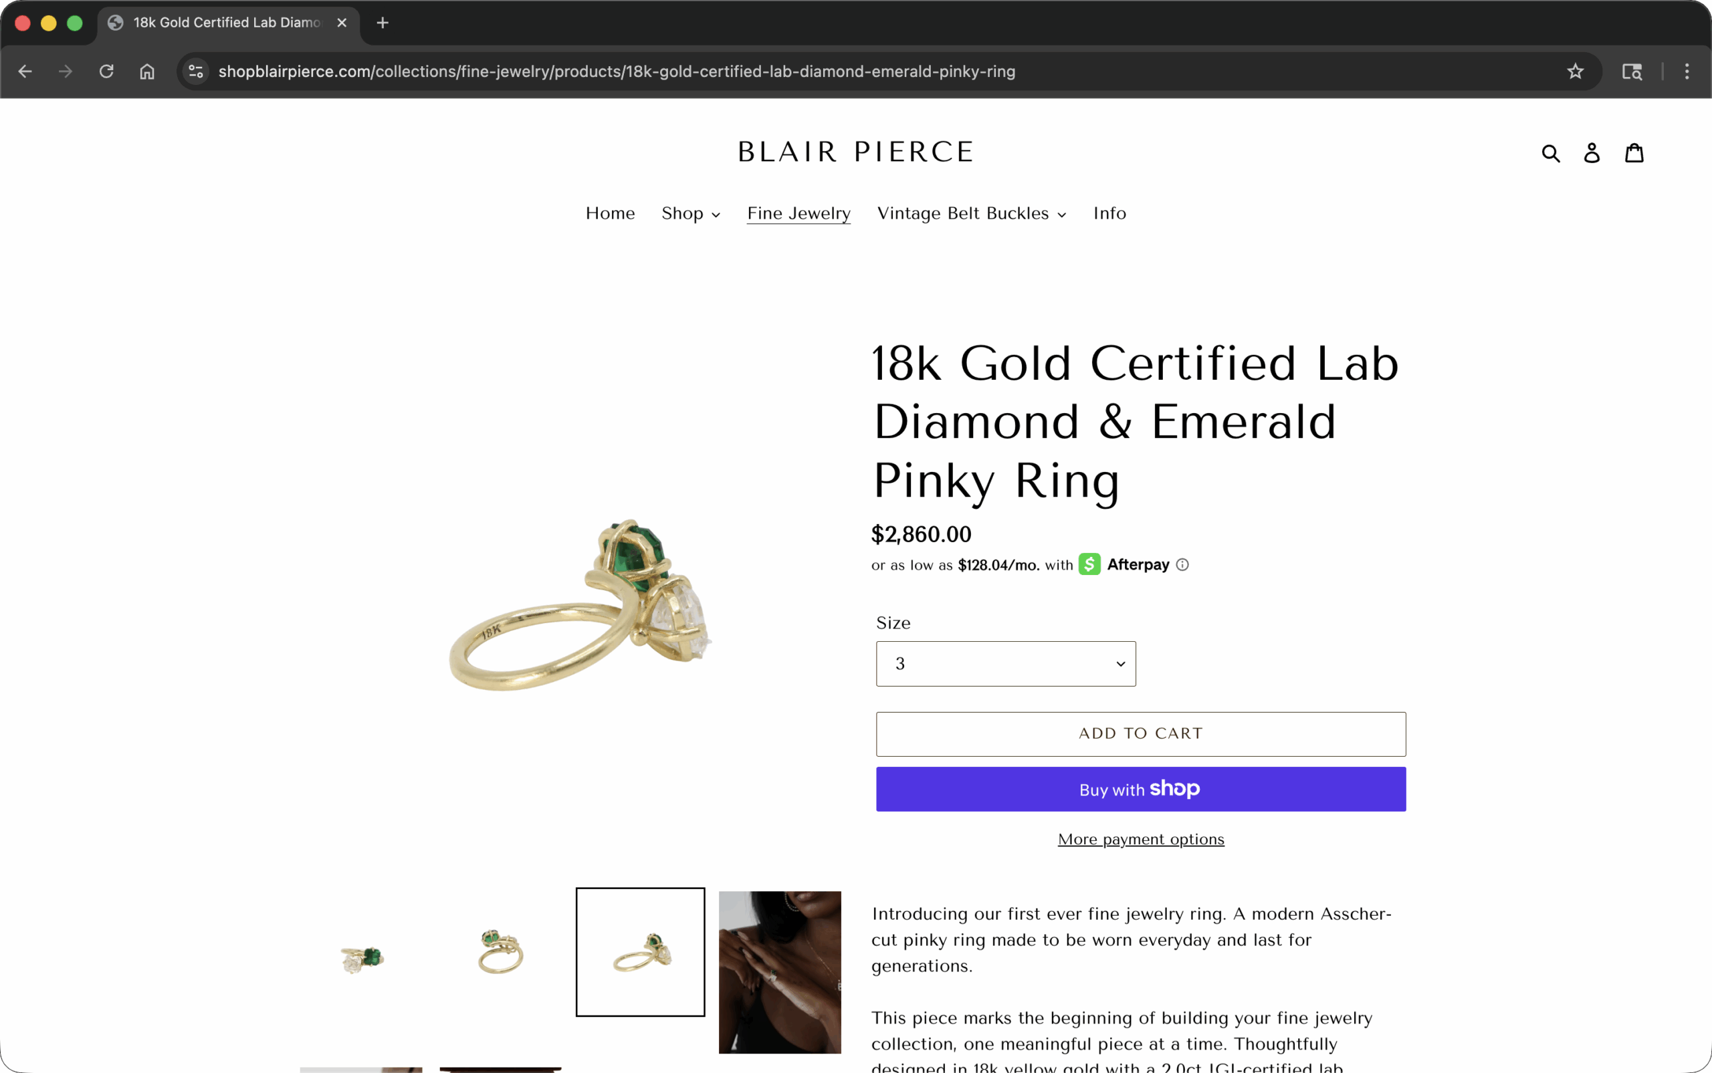Viewport: 1712px width, 1073px height.
Task: Go to the Info page
Action: tap(1109, 214)
